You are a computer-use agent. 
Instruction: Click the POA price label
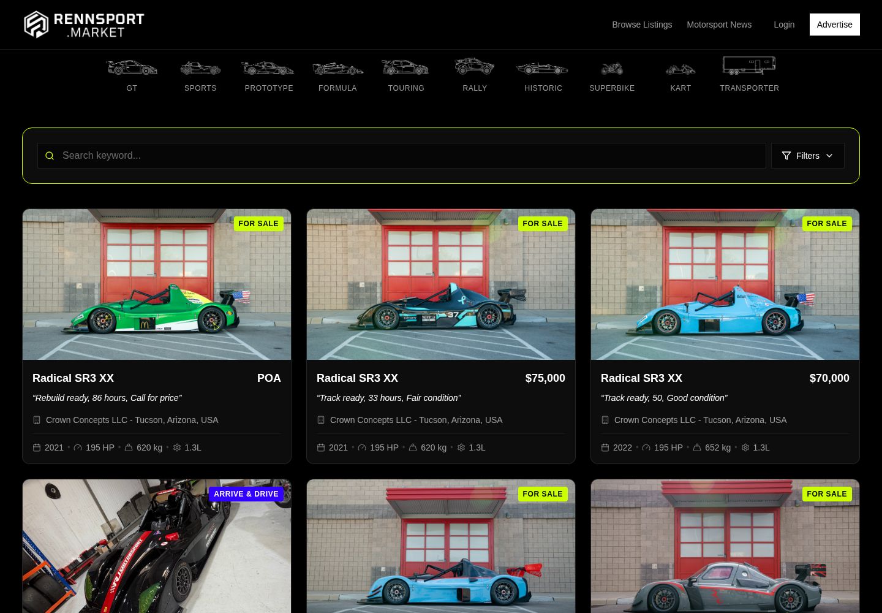pyautogui.click(x=269, y=378)
